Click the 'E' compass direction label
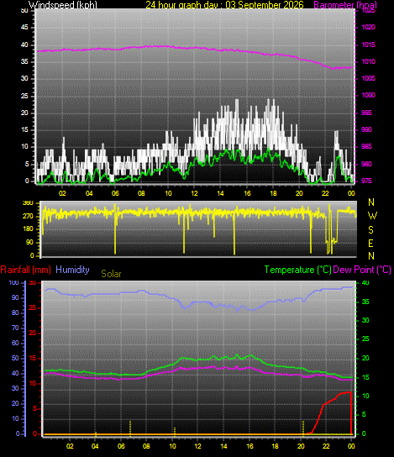Screen dimensions: 394x457 tap(371, 243)
